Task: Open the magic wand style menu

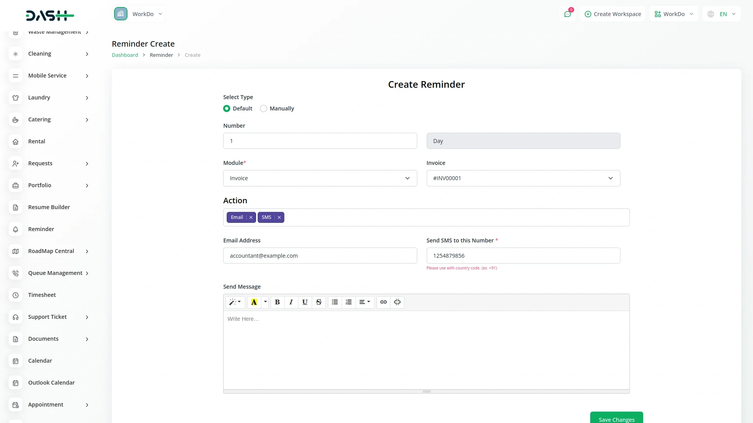Action: 235,302
